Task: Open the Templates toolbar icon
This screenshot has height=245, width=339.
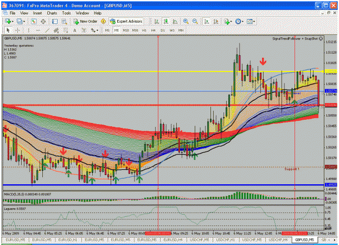Action: click(x=250, y=21)
